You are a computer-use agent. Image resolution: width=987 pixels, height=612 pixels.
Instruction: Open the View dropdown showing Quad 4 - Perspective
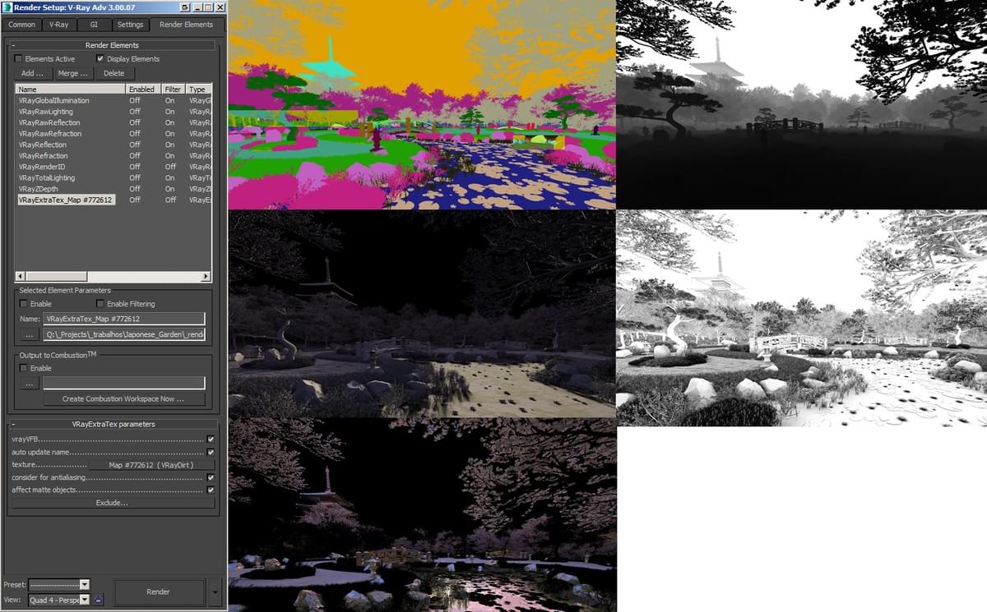point(84,600)
